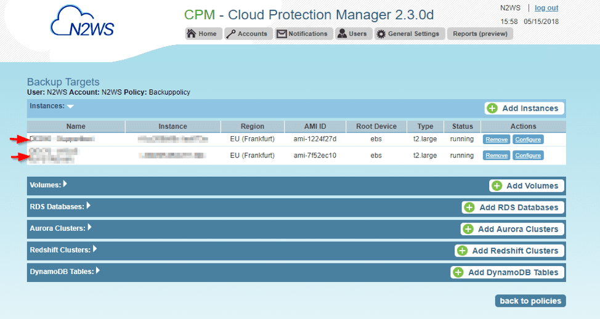Click t2.large type in ami-1224f27d row
The width and height of the screenshot is (600, 319).
(x=425, y=139)
